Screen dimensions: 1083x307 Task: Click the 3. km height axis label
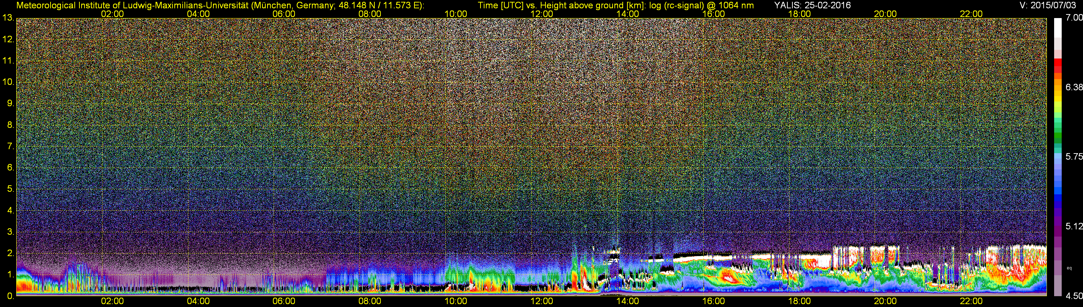(10, 232)
